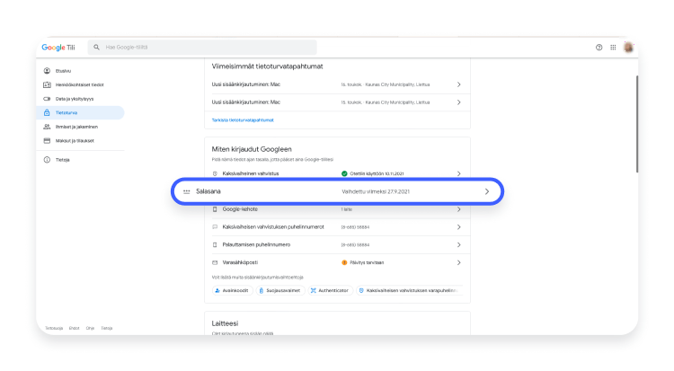The height and width of the screenshot is (371, 674).
Task: Open the help question mark icon
Action: pyautogui.click(x=599, y=48)
